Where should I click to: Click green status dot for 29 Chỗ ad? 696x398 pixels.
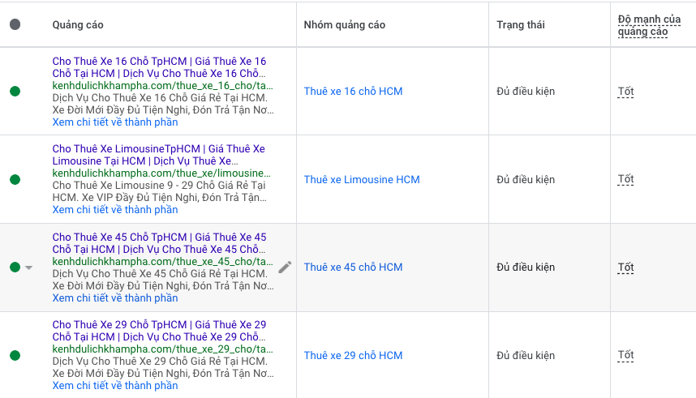[15, 355]
